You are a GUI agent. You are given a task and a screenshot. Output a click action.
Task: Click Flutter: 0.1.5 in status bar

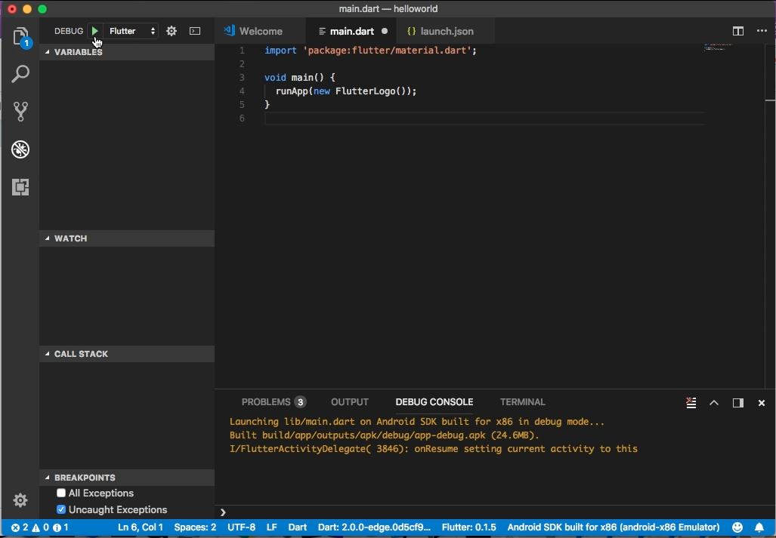(x=468, y=527)
